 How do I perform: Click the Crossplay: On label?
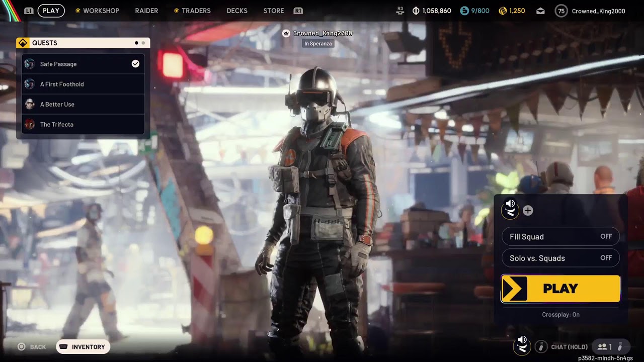click(560, 315)
